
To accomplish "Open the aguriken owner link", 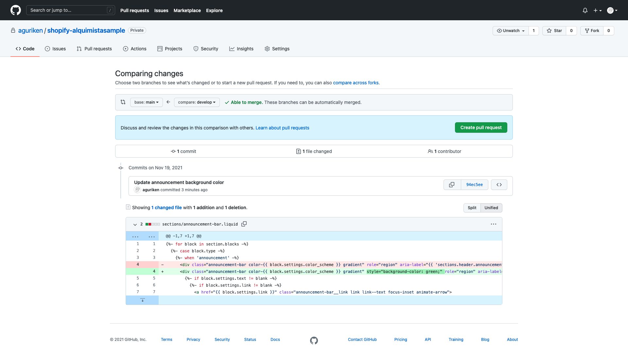I will [x=30, y=30].
